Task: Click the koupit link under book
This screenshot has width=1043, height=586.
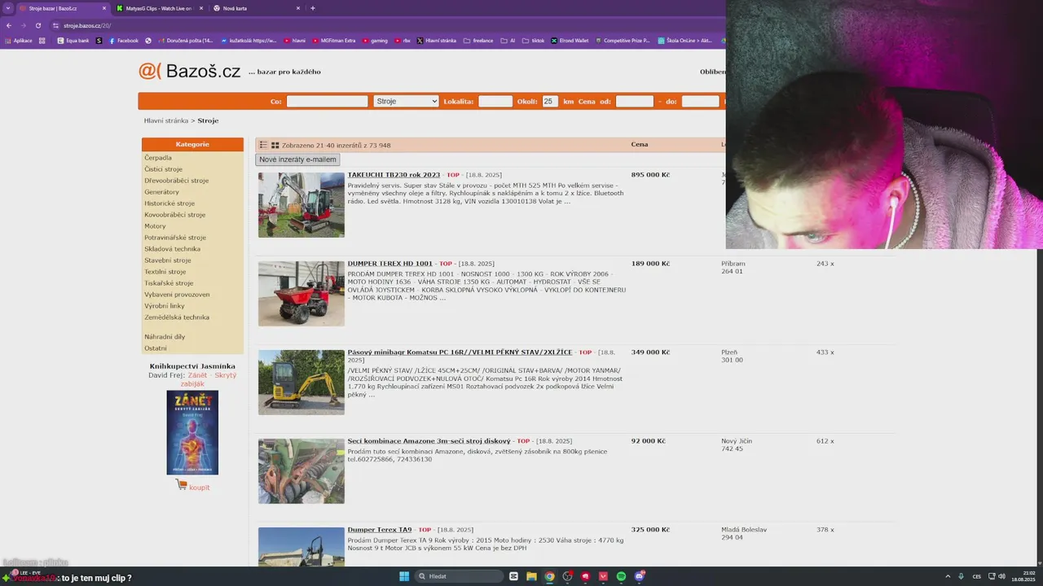Action: pos(200,488)
